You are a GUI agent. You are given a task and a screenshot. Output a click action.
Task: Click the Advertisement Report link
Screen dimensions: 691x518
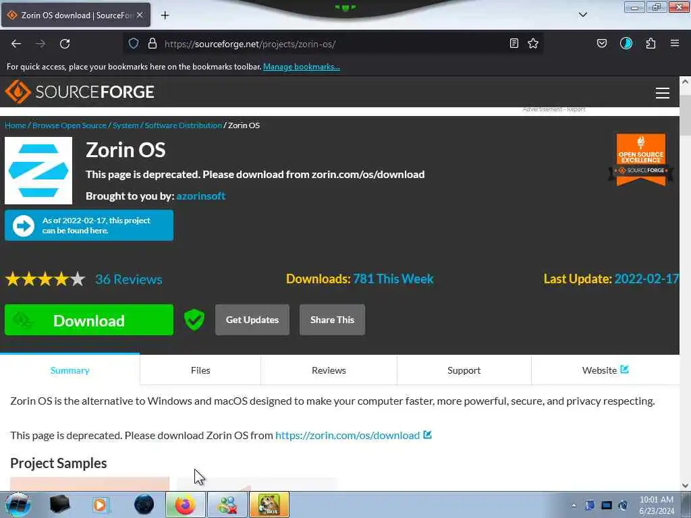click(x=554, y=109)
